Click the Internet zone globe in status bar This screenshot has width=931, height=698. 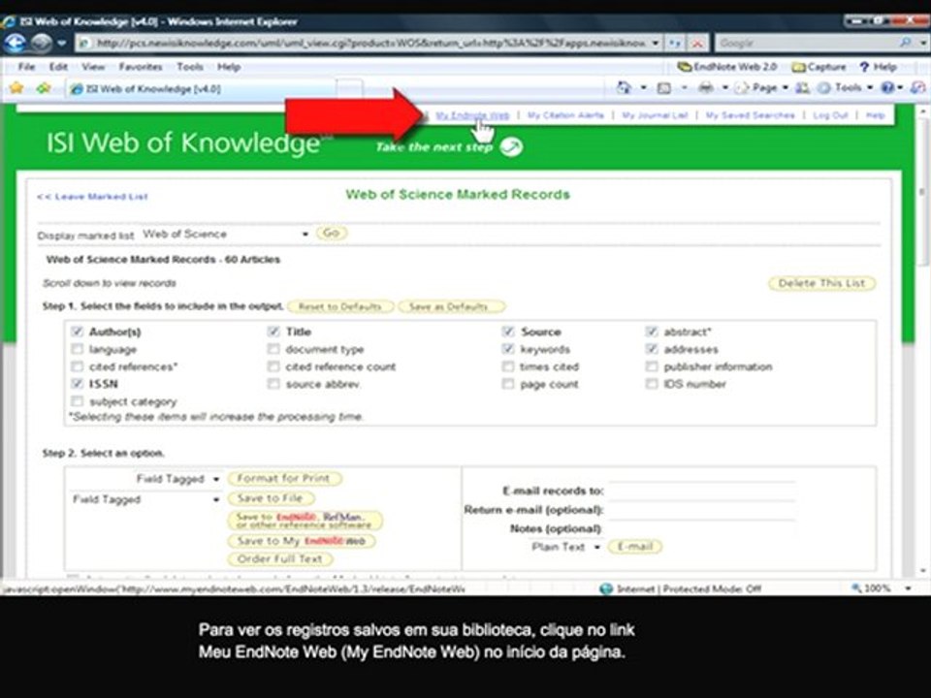tap(606, 588)
